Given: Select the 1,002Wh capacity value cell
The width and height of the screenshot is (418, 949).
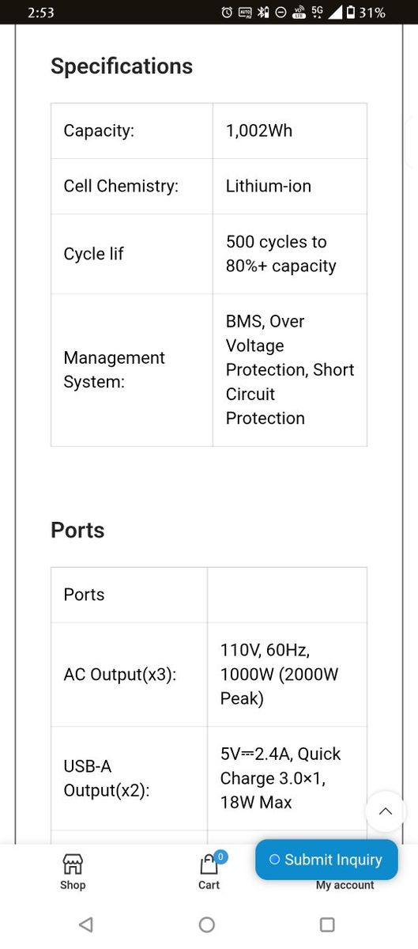Looking at the screenshot, I should pos(290,130).
